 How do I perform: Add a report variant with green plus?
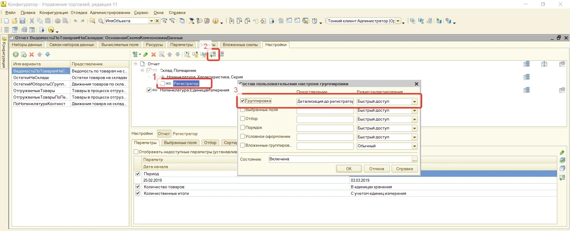tap(16, 54)
